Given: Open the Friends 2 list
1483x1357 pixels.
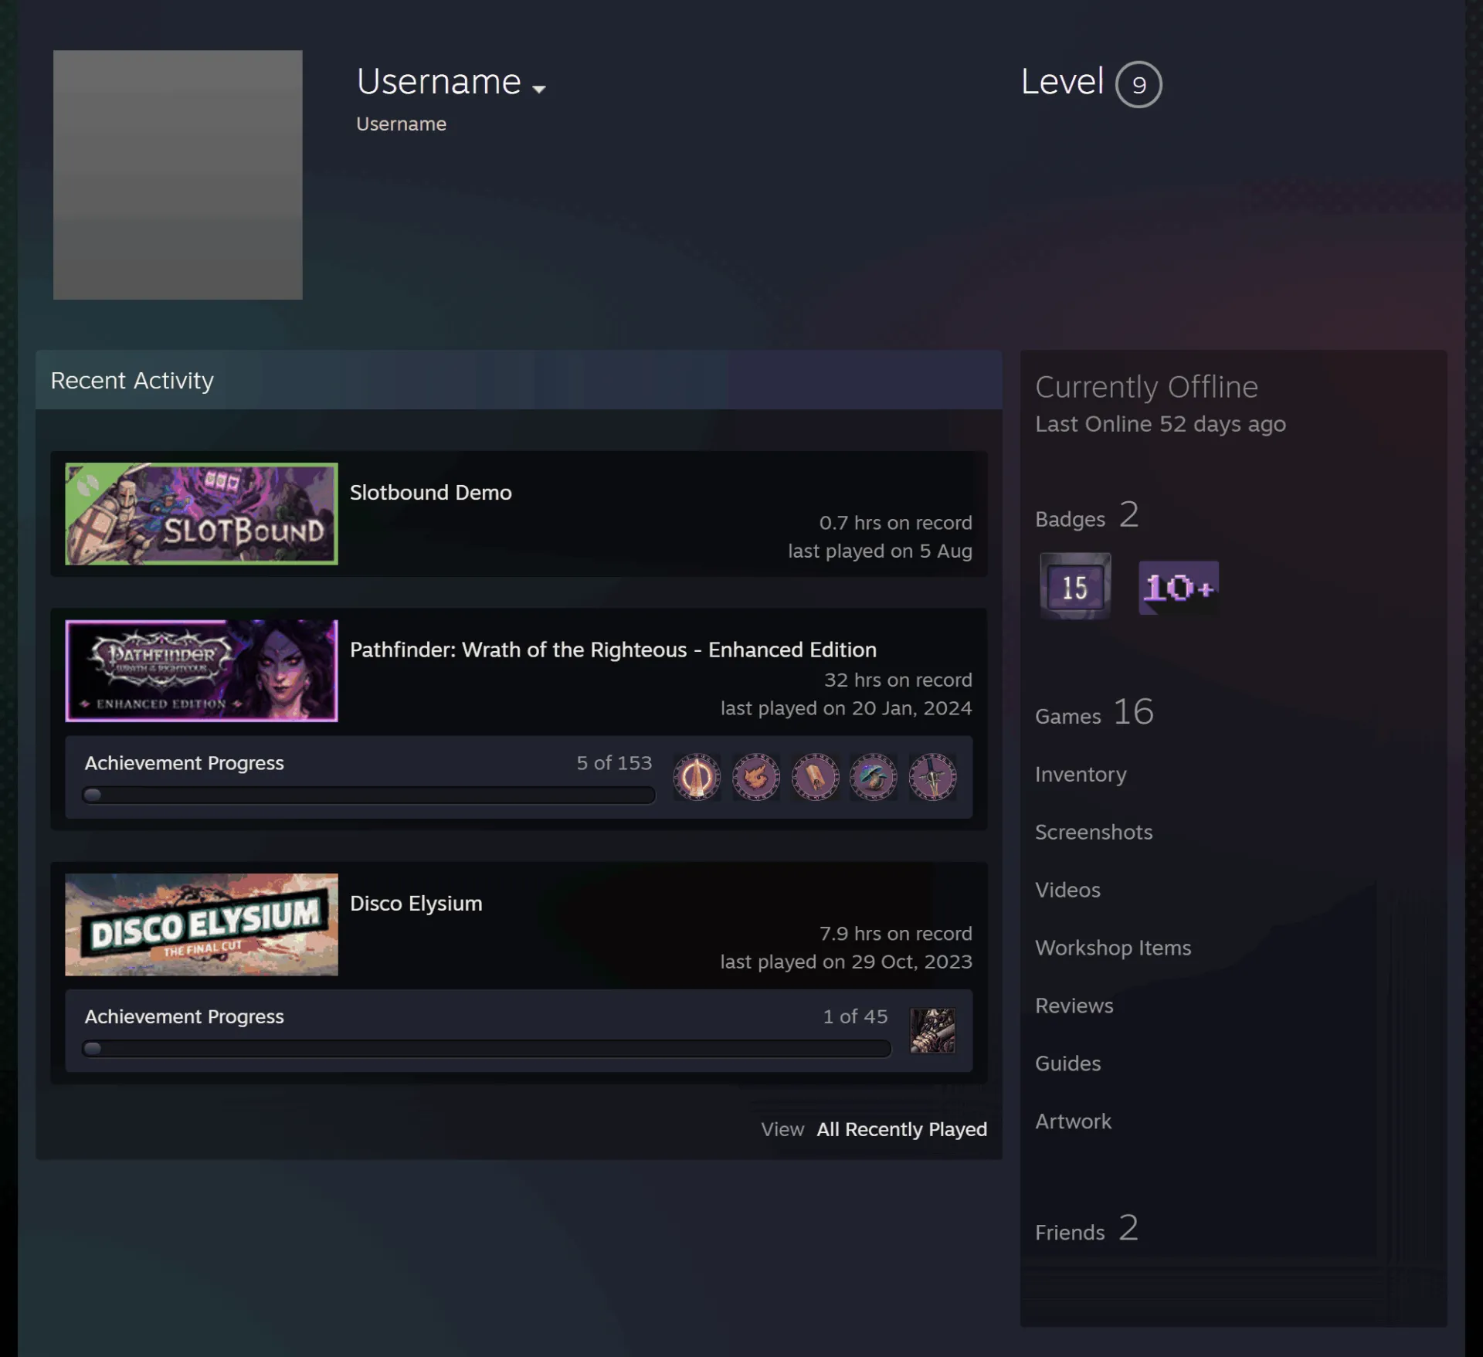Looking at the screenshot, I should pos(1087,1229).
